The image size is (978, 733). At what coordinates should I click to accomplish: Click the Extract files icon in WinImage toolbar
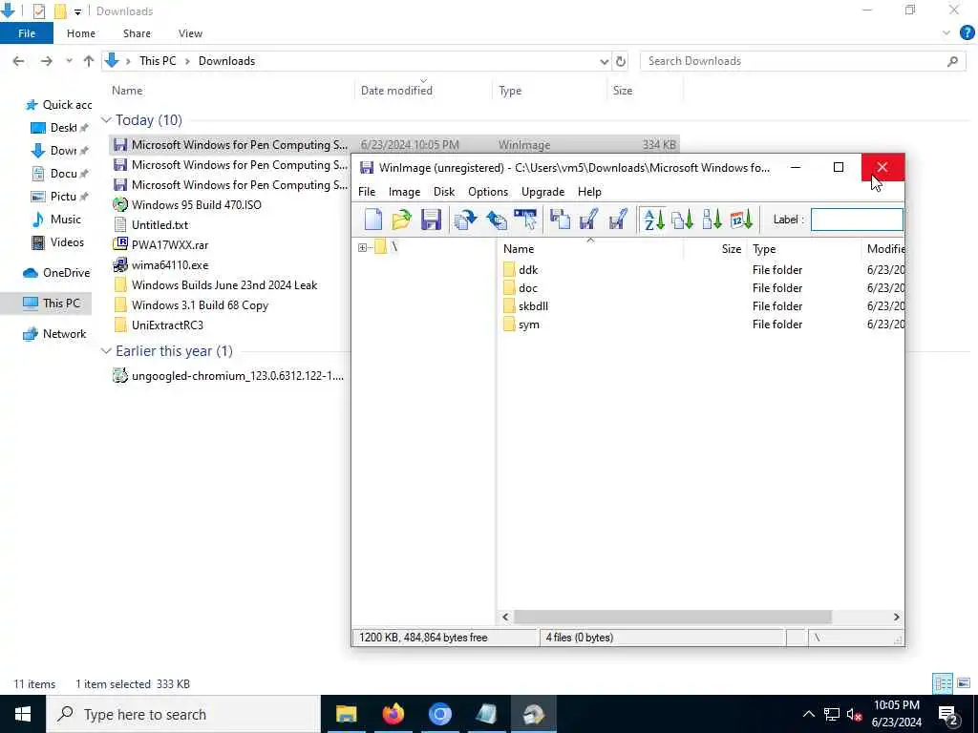tap(496, 220)
